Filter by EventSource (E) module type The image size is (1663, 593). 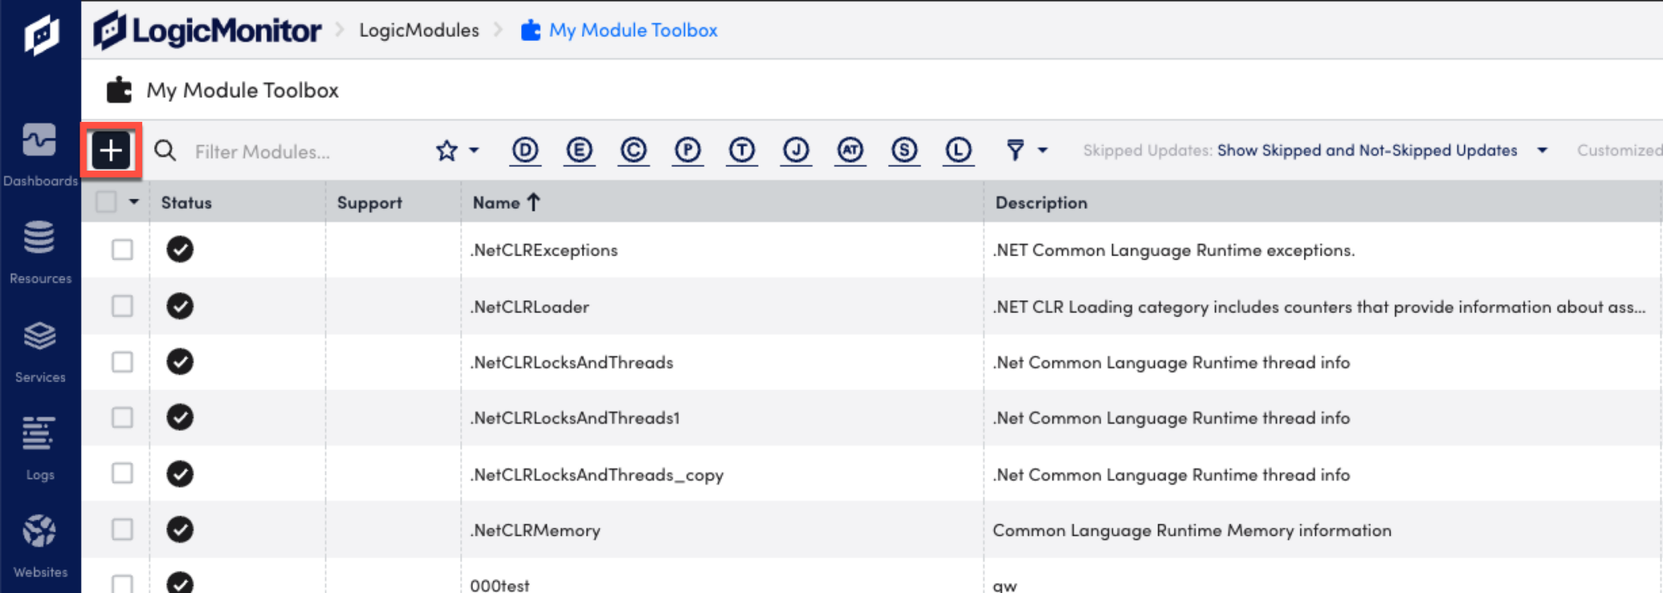(579, 150)
